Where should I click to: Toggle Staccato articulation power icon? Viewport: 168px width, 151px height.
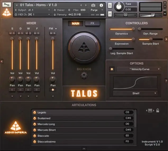(x=34, y=136)
